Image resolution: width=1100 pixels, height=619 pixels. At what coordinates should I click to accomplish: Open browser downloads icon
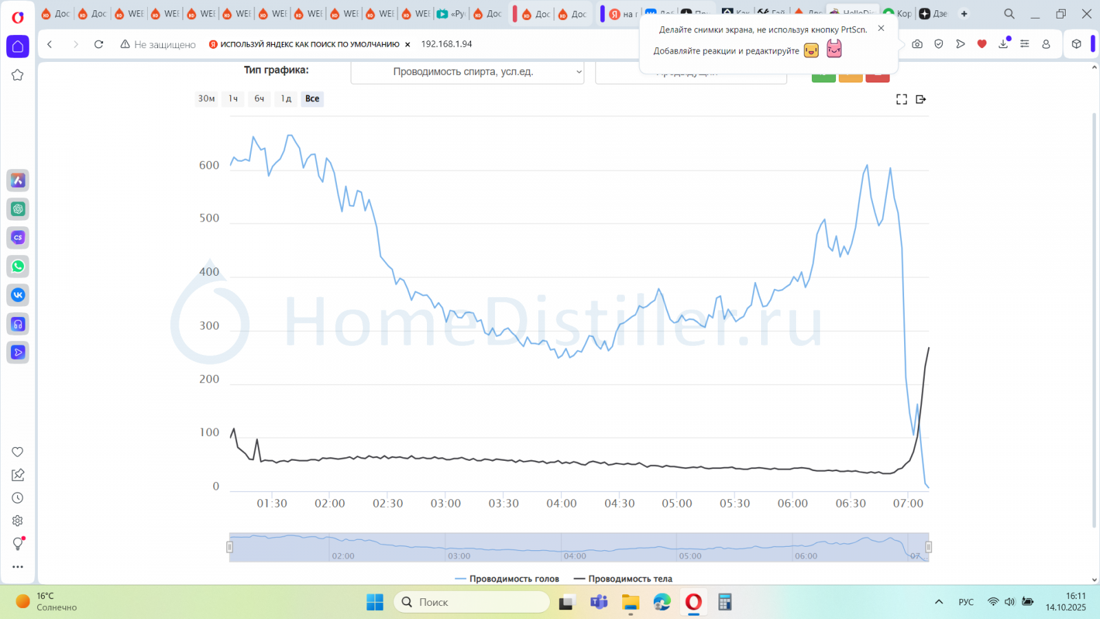(1003, 44)
